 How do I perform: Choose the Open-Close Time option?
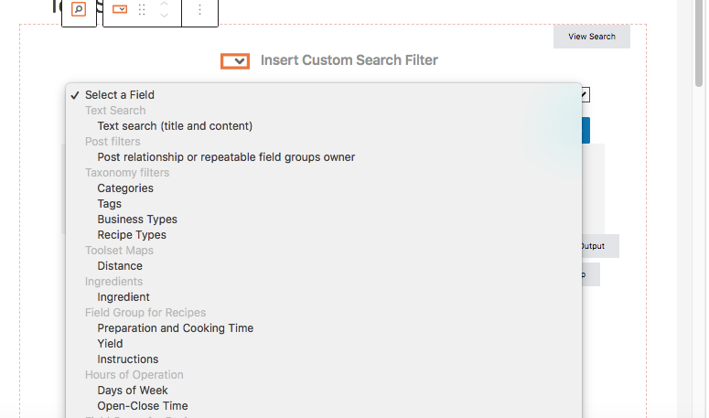click(143, 406)
